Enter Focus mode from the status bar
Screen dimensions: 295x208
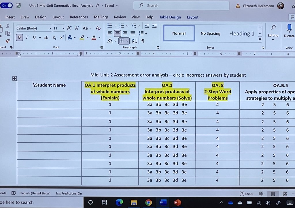click(x=246, y=194)
